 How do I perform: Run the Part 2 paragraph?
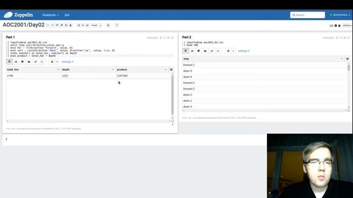click(337, 38)
